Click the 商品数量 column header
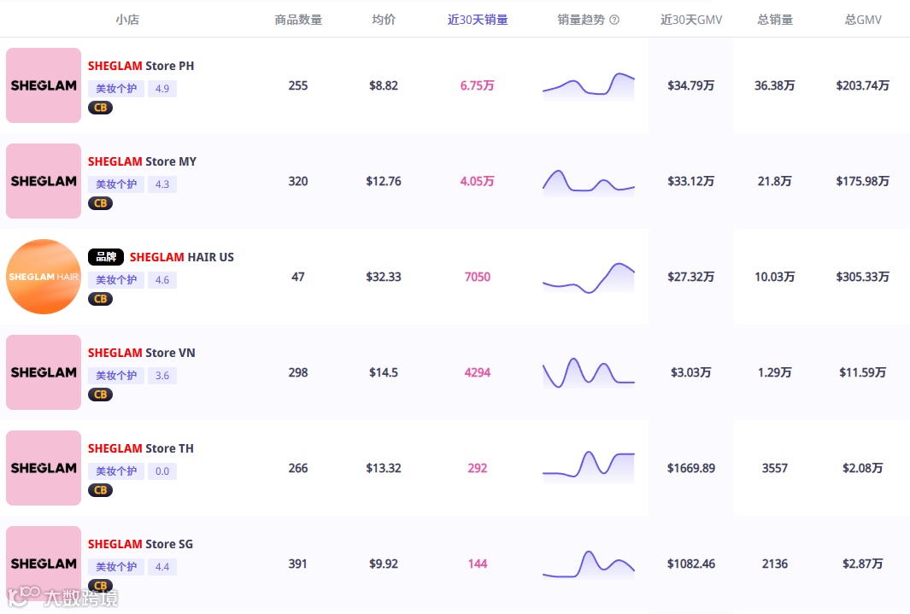The width and height of the screenshot is (910, 614). pos(298,20)
